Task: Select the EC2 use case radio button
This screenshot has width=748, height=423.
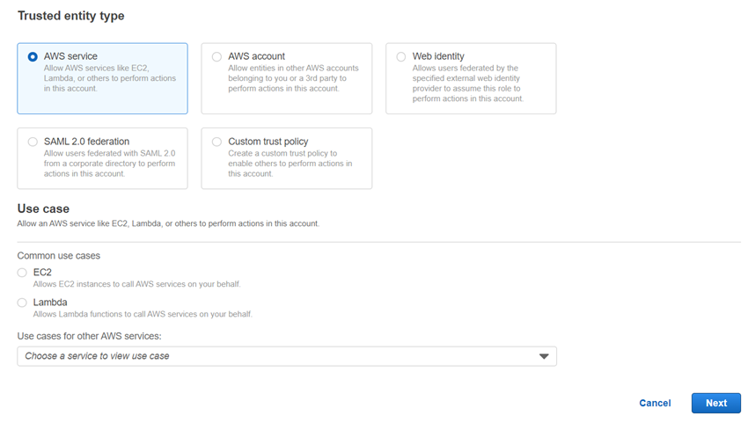Action: click(x=22, y=273)
